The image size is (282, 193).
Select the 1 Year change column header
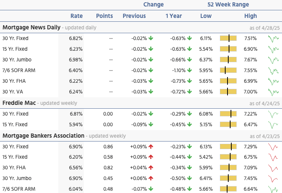[x=173, y=16]
